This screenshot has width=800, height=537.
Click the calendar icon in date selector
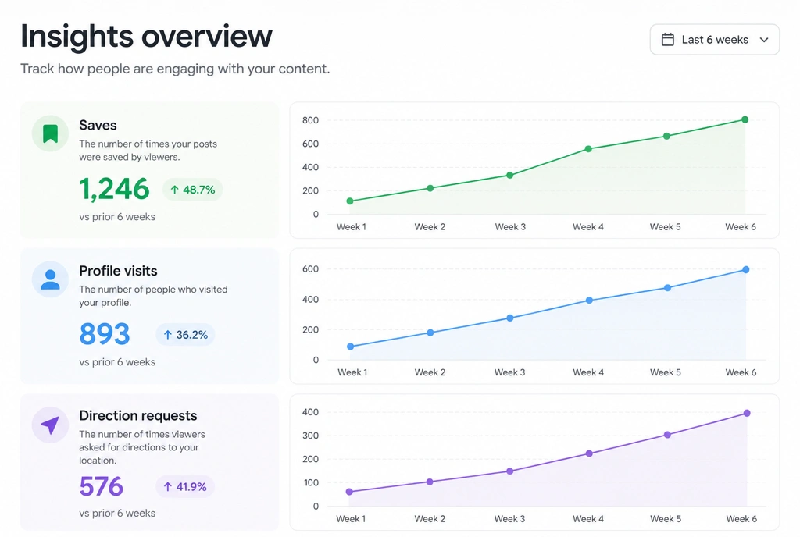(668, 39)
